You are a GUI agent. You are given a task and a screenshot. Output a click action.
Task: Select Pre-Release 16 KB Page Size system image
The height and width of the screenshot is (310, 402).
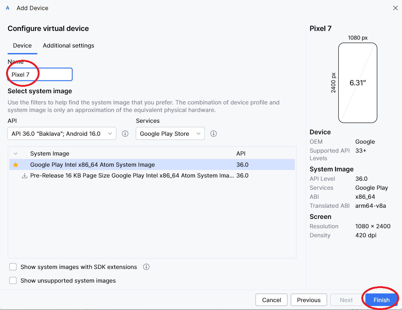click(x=132, y=176)
